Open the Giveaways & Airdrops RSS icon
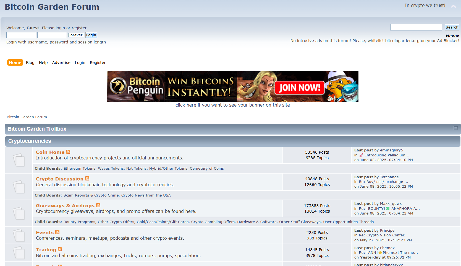This screenshot has width=461, height=266. pos(98,205)
